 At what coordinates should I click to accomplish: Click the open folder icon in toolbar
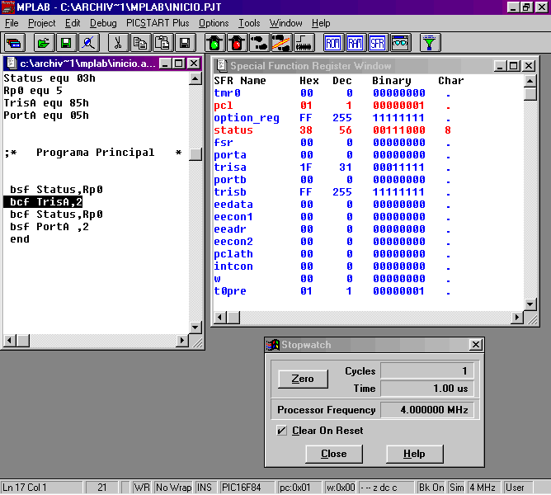click(x=44, y=43)
